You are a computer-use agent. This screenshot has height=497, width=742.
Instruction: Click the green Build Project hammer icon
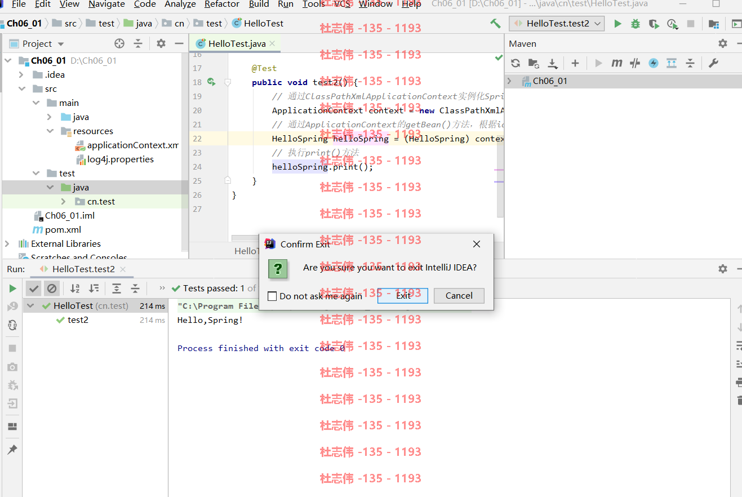tap(495, 24)
